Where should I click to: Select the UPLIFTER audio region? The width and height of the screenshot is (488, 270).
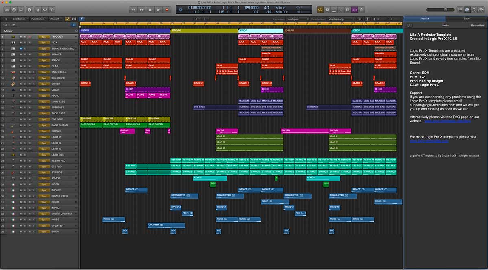pyautogui.click(x=166, y=225)
